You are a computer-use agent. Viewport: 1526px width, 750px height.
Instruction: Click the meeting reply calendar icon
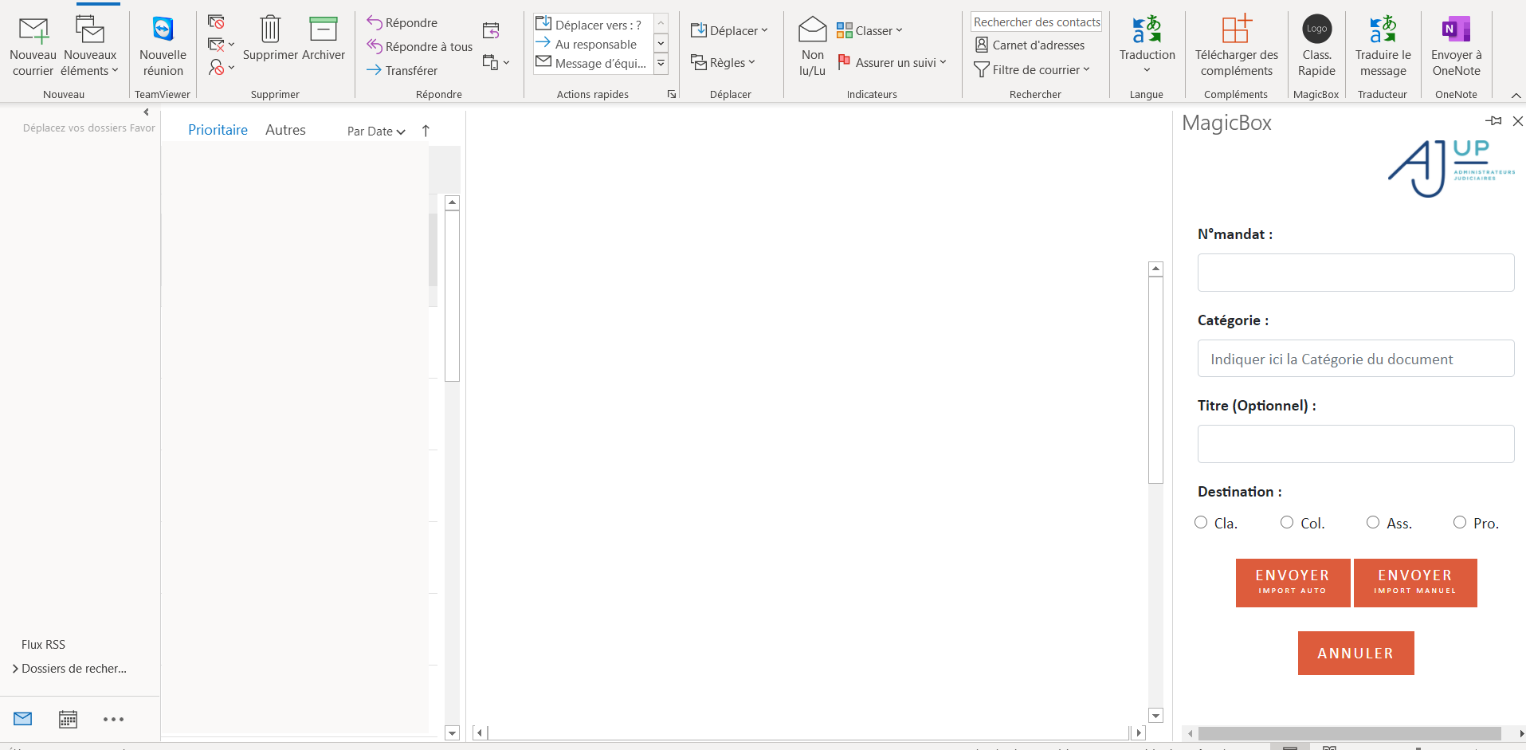(491, 31)
